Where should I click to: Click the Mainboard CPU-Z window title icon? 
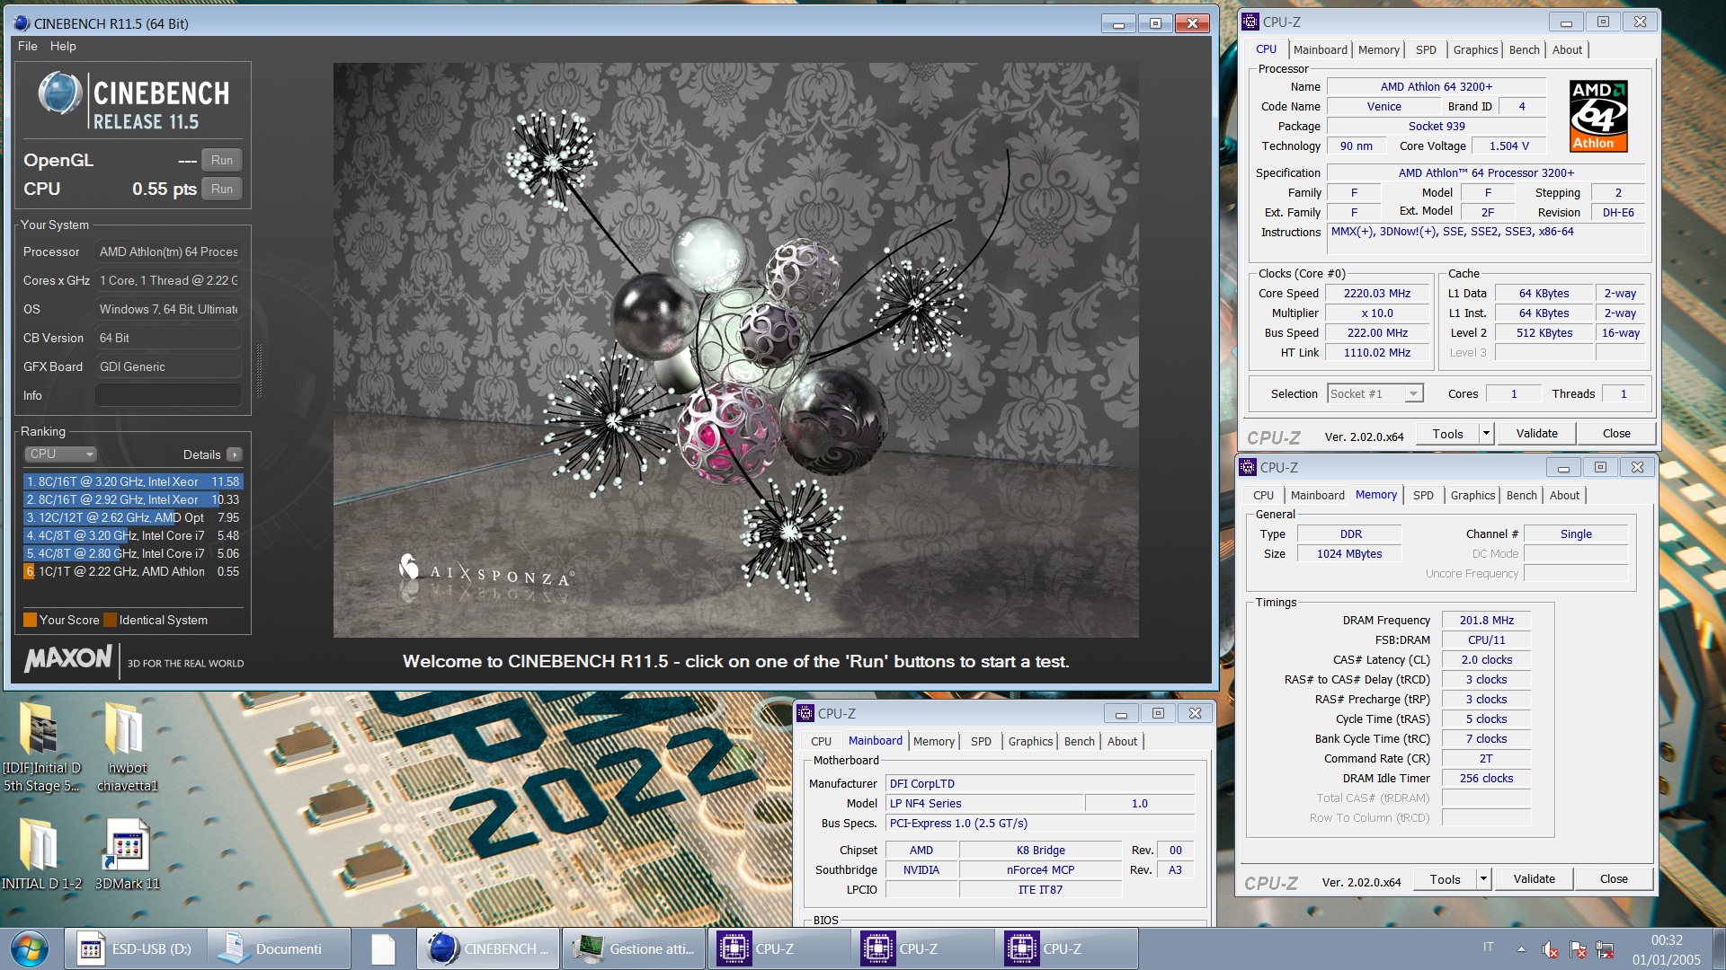click(805, 713)
